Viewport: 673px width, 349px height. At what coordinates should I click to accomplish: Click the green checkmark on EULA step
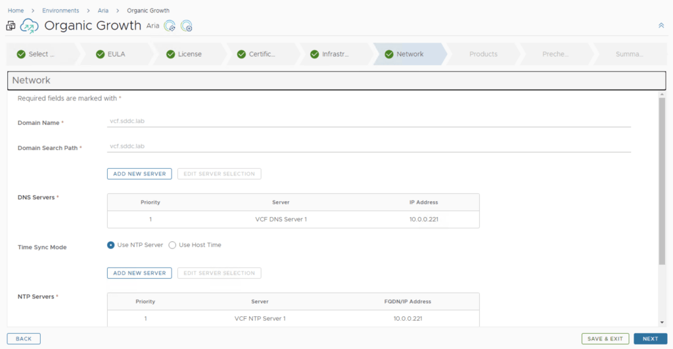tap(101, 54)
